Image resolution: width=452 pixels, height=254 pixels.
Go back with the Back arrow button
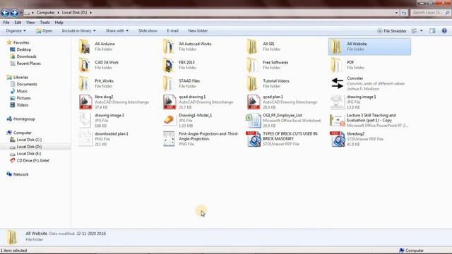5,13
